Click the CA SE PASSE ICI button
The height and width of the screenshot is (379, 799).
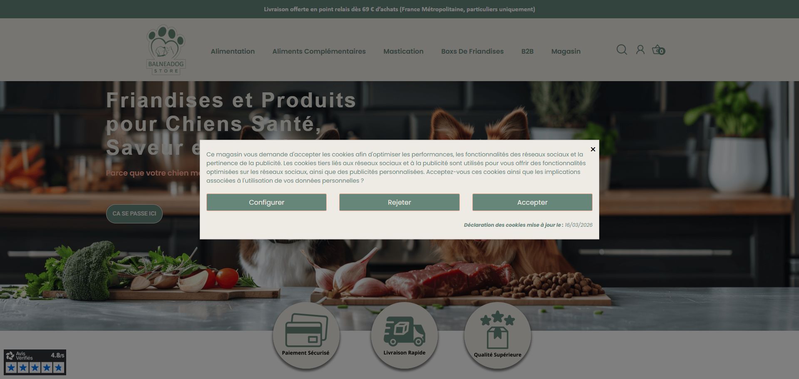pos(134,213)
